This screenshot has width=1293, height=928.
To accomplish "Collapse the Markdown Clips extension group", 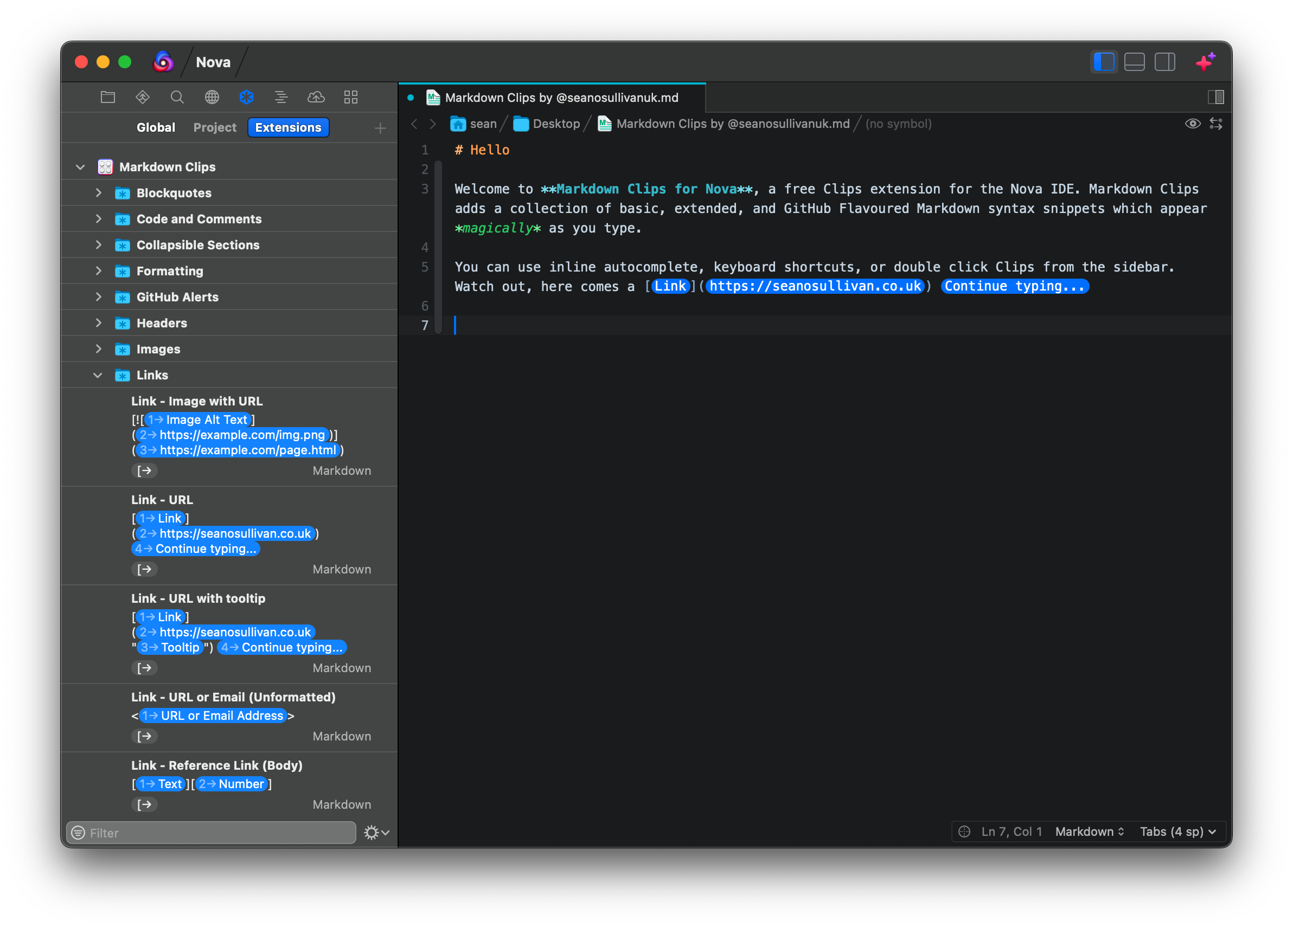I will [x=80, y=167].
